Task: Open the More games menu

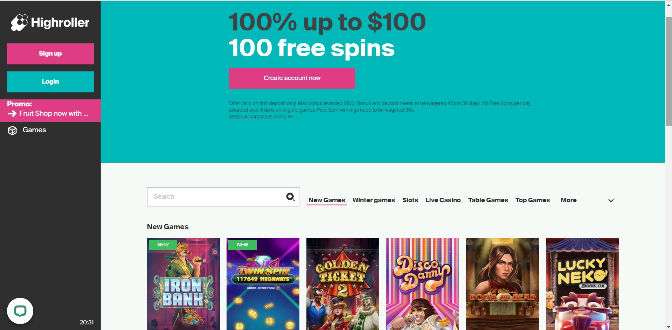Action: click(568, 200)
